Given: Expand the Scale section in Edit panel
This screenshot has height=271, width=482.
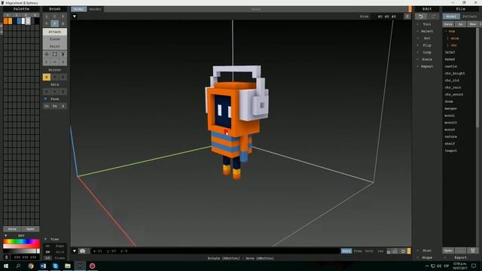Looking at the screenshot, I should pyautogui.click(x=427, y=59).
